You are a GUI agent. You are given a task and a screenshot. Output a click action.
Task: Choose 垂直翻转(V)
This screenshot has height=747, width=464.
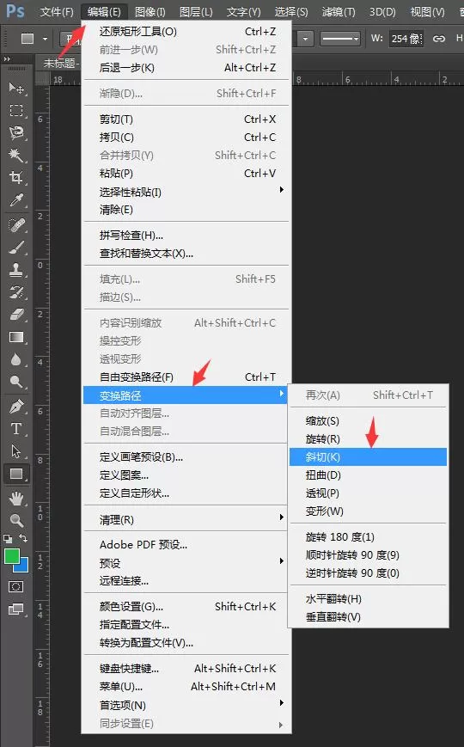(x=369, y=617)
